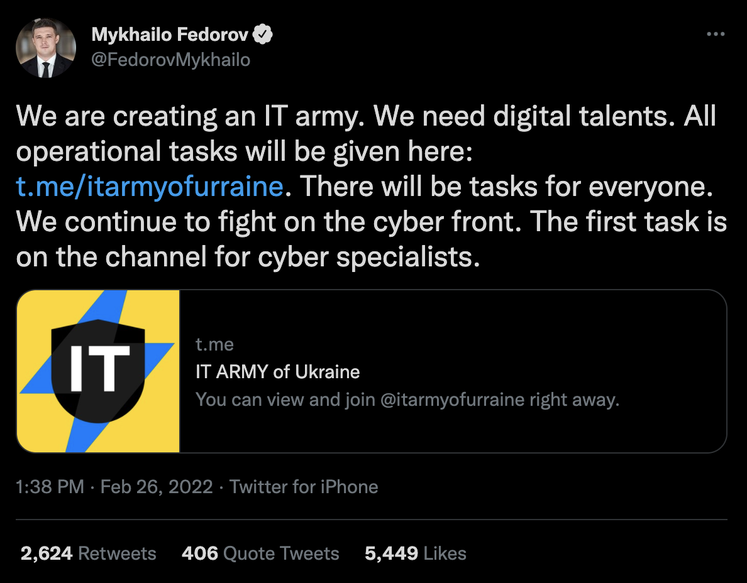Click the "IT ARMY of Ukraine" card title
The height and width of the screenshot is (583, 747).
278,371
